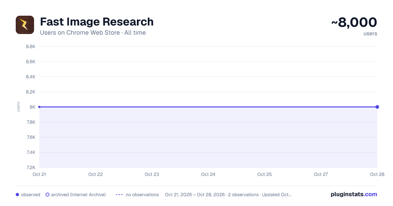393x206 pixels.
Task: Click the 'no observations' legend label
Action: [x=142, y=195]
